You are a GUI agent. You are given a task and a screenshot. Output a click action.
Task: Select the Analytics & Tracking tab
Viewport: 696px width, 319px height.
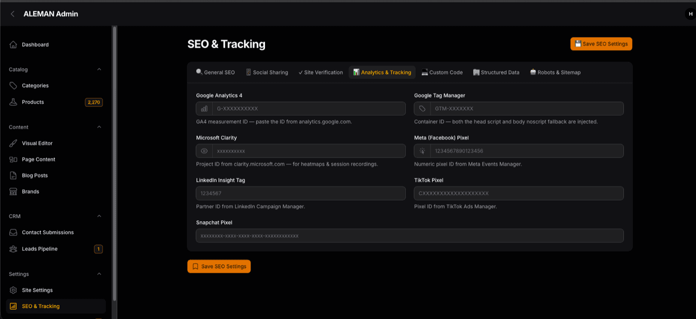pos(382,73)
